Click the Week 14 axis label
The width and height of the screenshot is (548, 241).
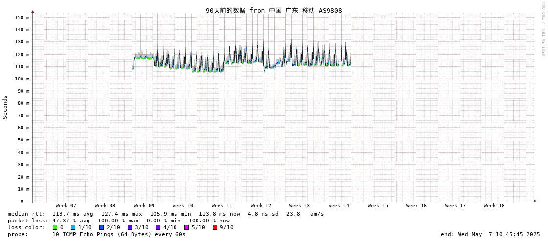(x=339, y=206)
